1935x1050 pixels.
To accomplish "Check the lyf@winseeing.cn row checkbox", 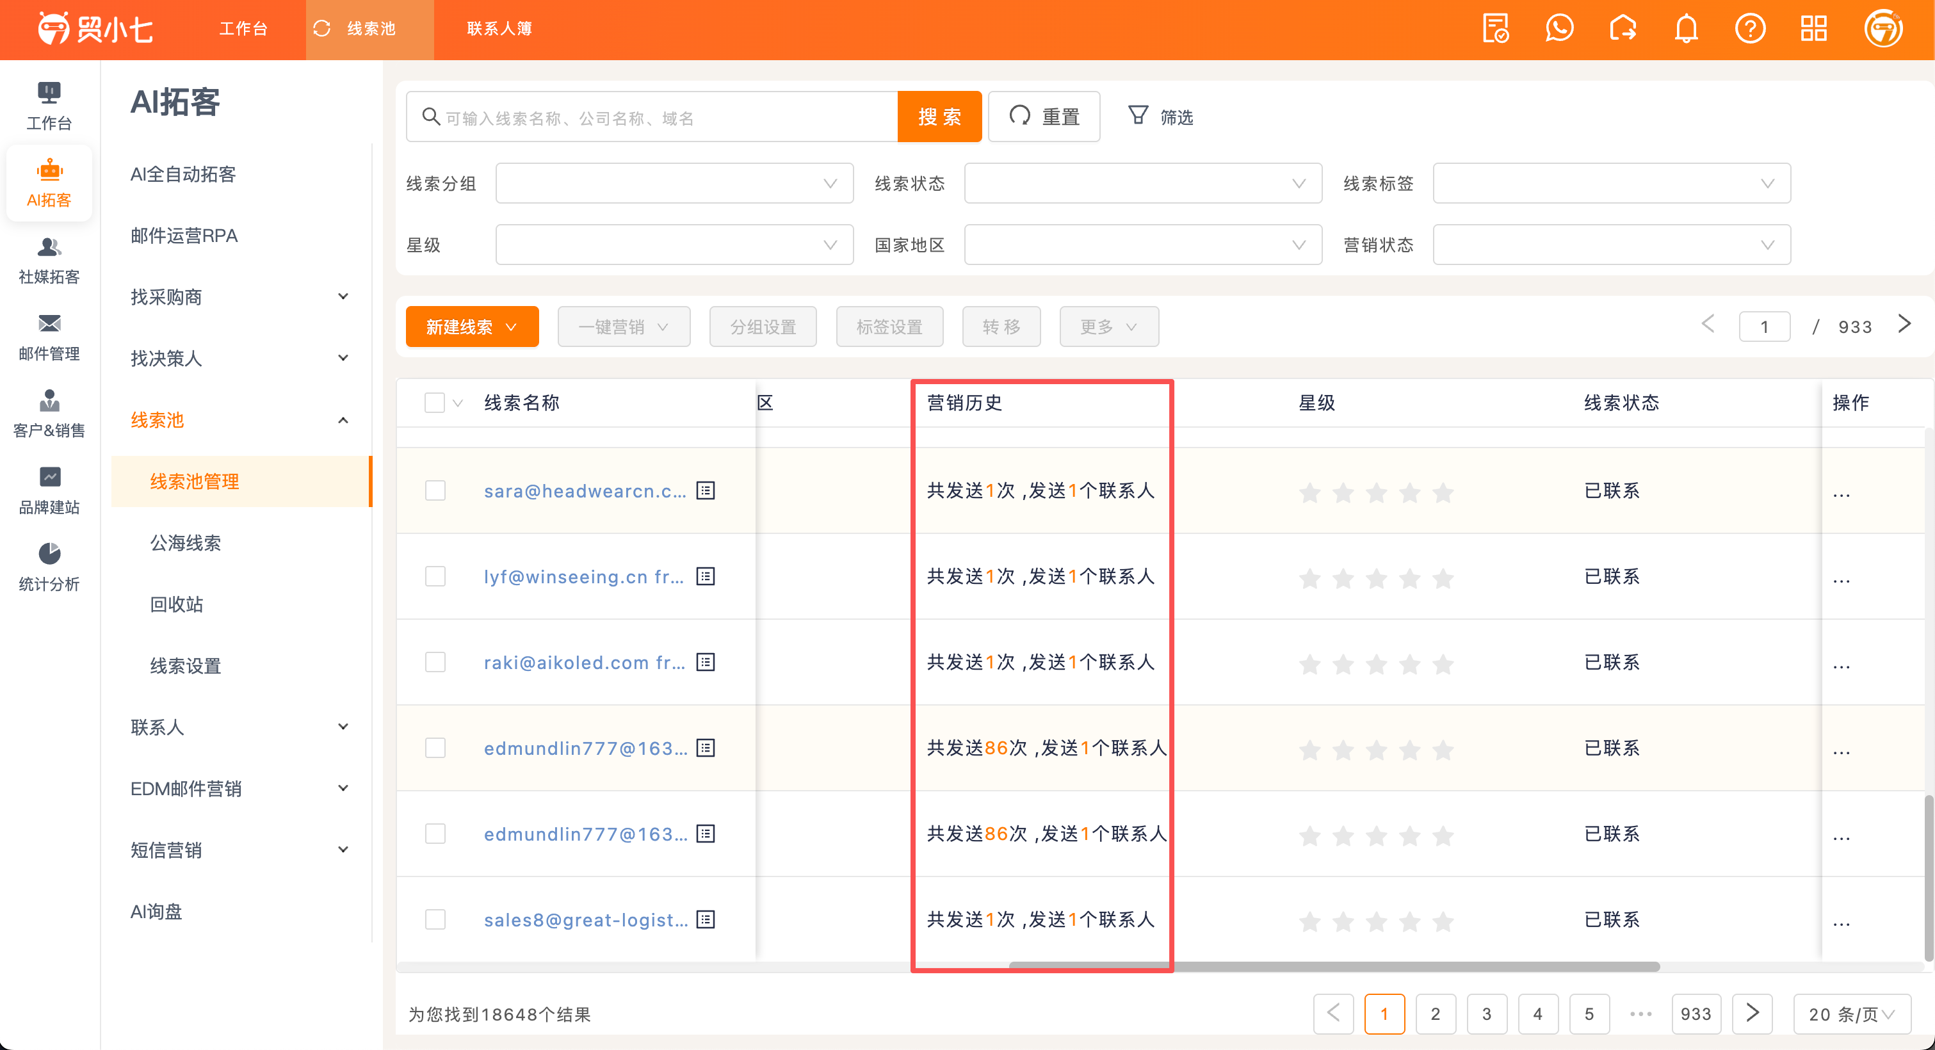I will [435, 576].
